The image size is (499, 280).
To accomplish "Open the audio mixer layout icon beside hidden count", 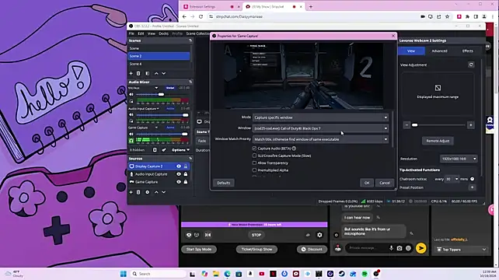I will (155, 150).
